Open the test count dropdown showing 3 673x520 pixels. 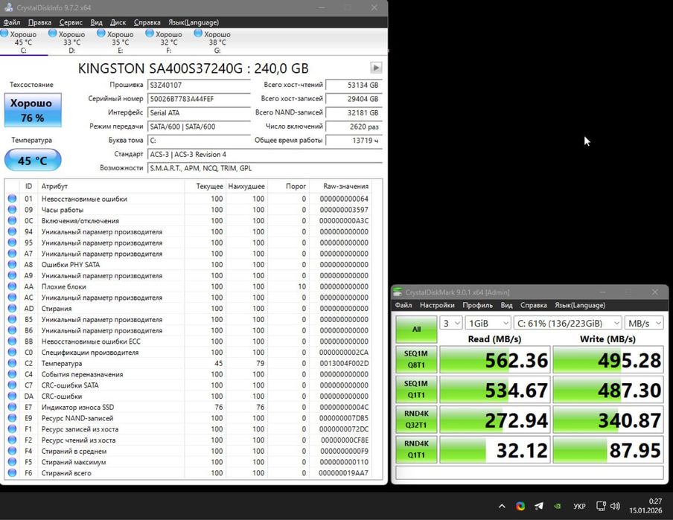(450, 323)
